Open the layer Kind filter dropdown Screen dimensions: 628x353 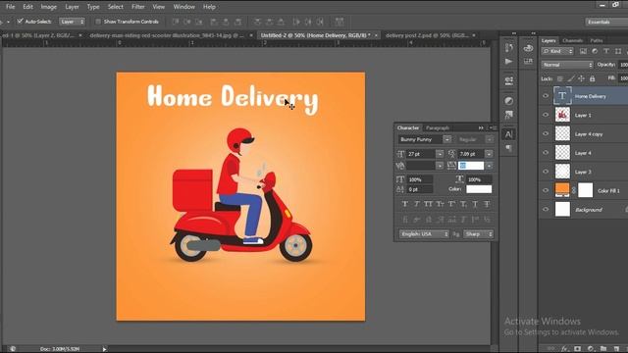557,51
